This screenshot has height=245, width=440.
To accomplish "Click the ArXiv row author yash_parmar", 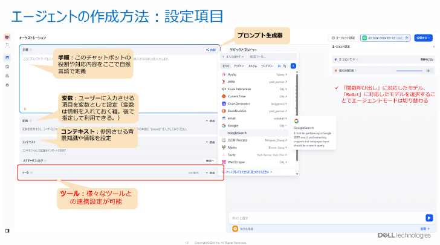I will 276,82.
